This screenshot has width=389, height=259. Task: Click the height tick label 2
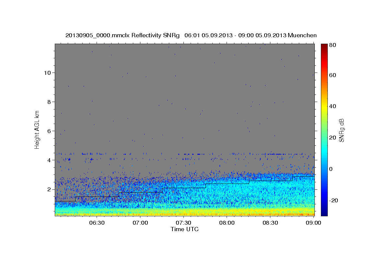click(49, 189)
